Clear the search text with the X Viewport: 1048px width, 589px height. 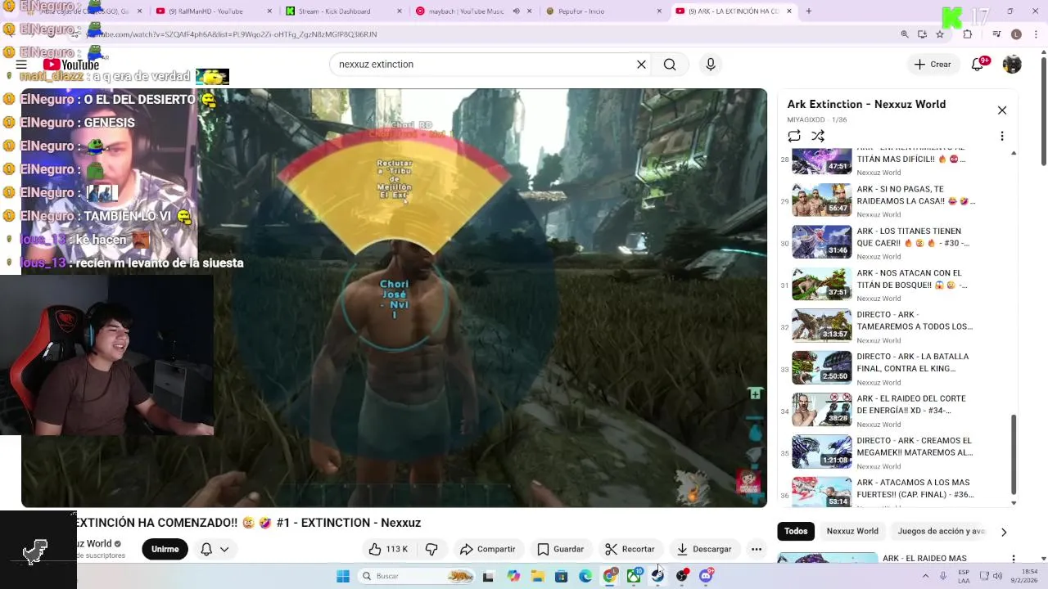642,65
